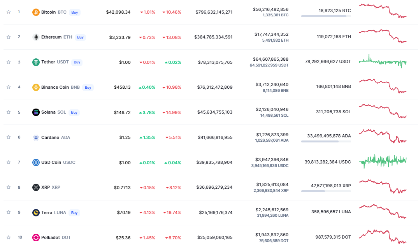Click the USD Coin blue logo
The width and height of the screenshot is (418, 244).
click(x=36, y=162)
